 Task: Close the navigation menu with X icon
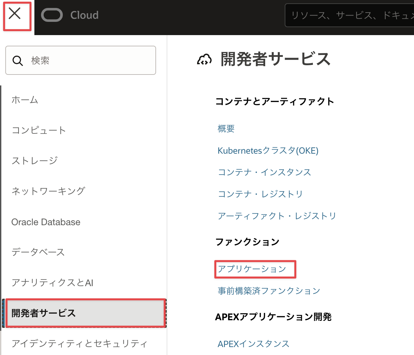[15, 14]
